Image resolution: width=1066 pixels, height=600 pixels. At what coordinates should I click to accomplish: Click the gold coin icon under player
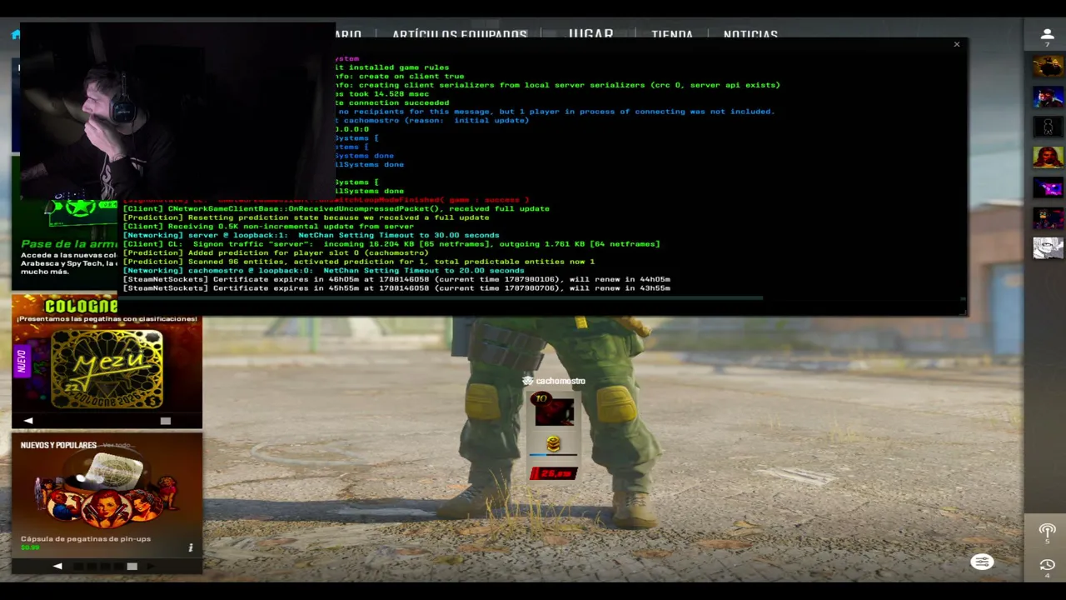tap(553, 444)
